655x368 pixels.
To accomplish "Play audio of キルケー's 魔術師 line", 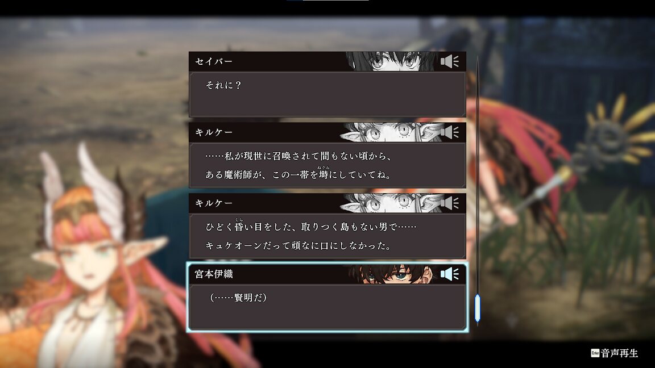I will 450,132.
